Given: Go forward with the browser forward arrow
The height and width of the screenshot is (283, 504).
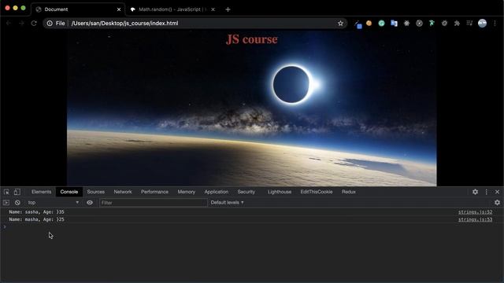Looking at the screenshot, I should pos(21,23).
